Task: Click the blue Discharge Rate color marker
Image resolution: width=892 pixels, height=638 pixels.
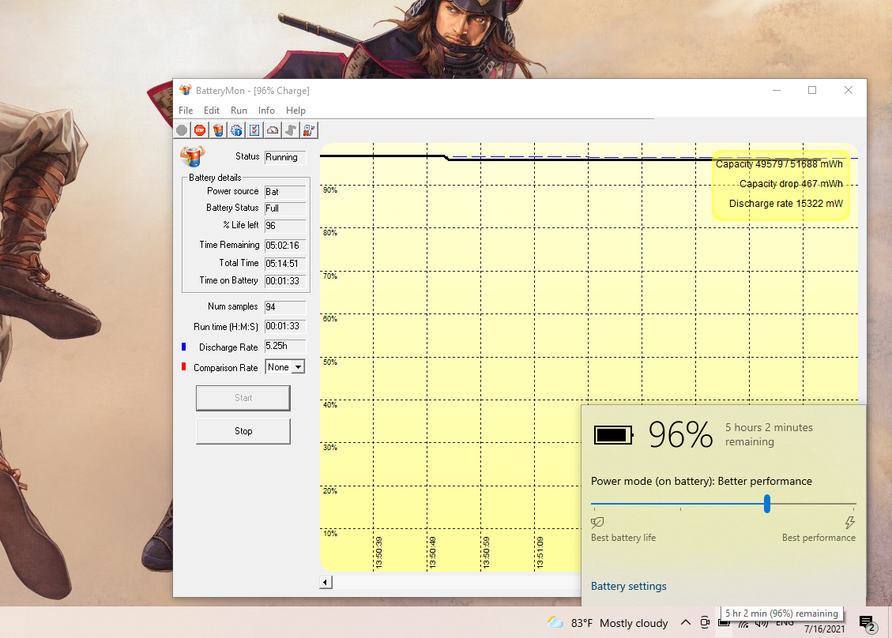Action: [x=184, y=347]
